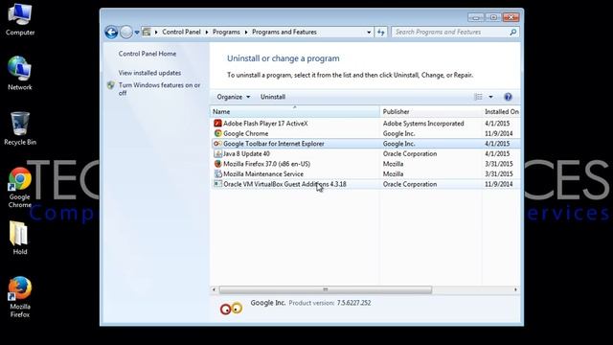613x345 pixels.
Task: Click the Google Toolbar details pane icon
Action: [231, 309]
